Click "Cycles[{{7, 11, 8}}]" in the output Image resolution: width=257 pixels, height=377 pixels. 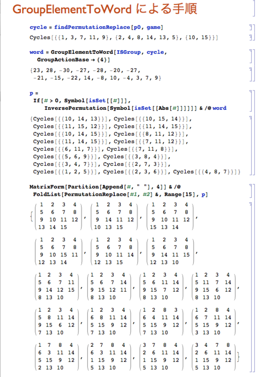(x=140, y=149)
